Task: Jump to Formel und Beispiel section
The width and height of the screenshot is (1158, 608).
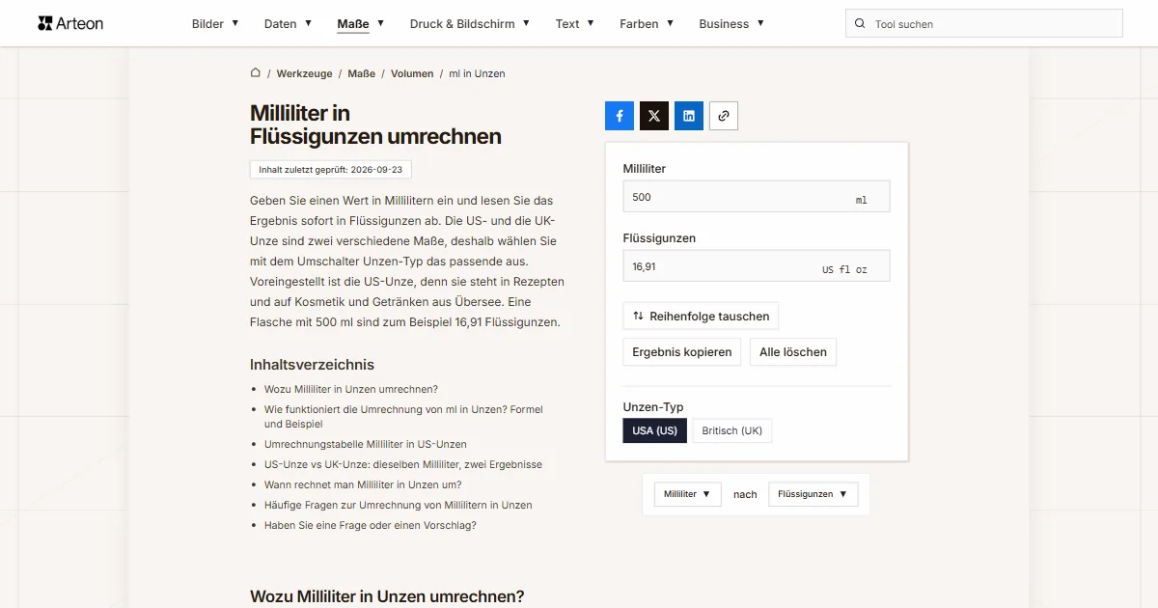Action: [403, 417]
